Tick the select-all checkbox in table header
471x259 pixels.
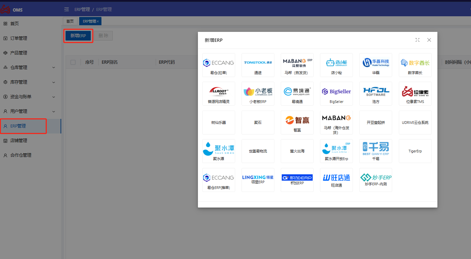(x=73, y=62)
